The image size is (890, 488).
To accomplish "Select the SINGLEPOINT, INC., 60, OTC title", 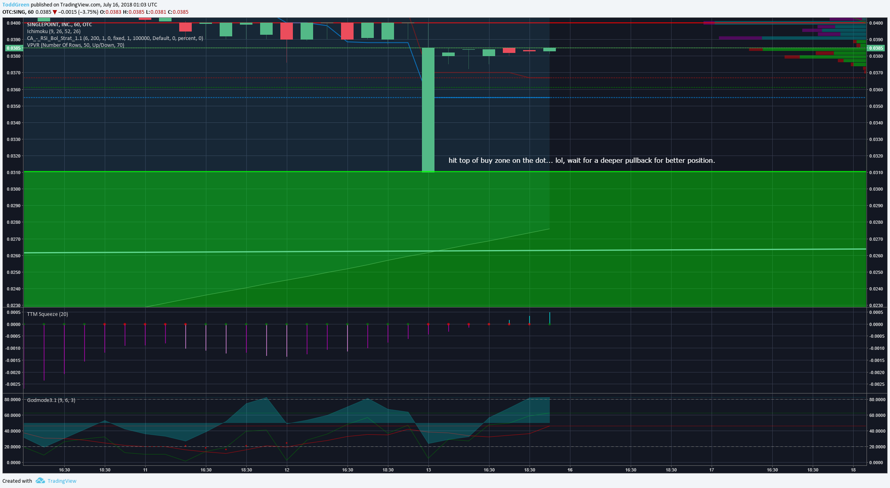I will 59,25.
